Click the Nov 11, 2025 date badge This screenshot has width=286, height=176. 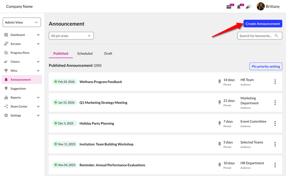[x=65, y=144]
